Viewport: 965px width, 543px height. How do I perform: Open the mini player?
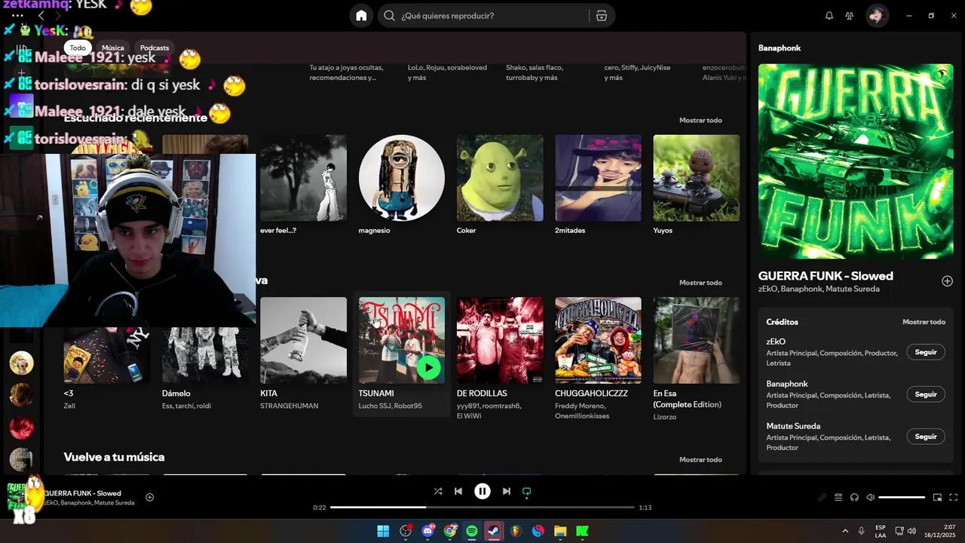click(938, 498)
